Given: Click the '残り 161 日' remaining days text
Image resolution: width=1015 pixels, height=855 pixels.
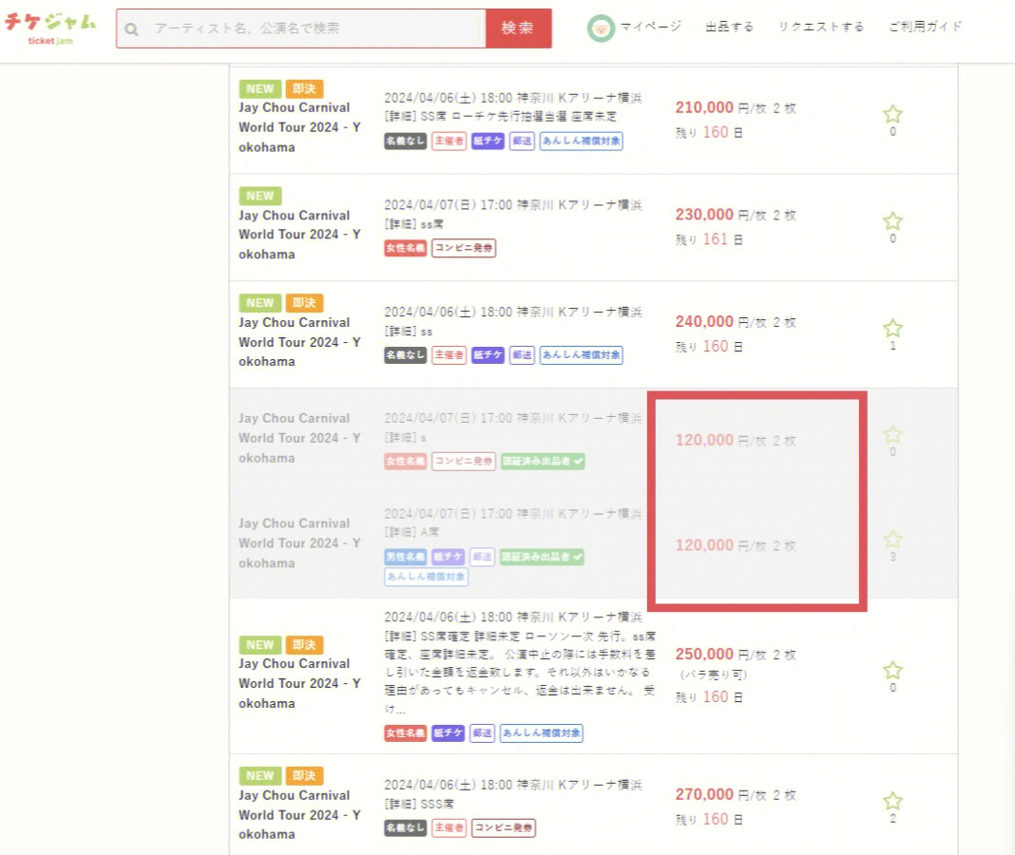Looking at the screenshot, I should (x=709, y=239).
